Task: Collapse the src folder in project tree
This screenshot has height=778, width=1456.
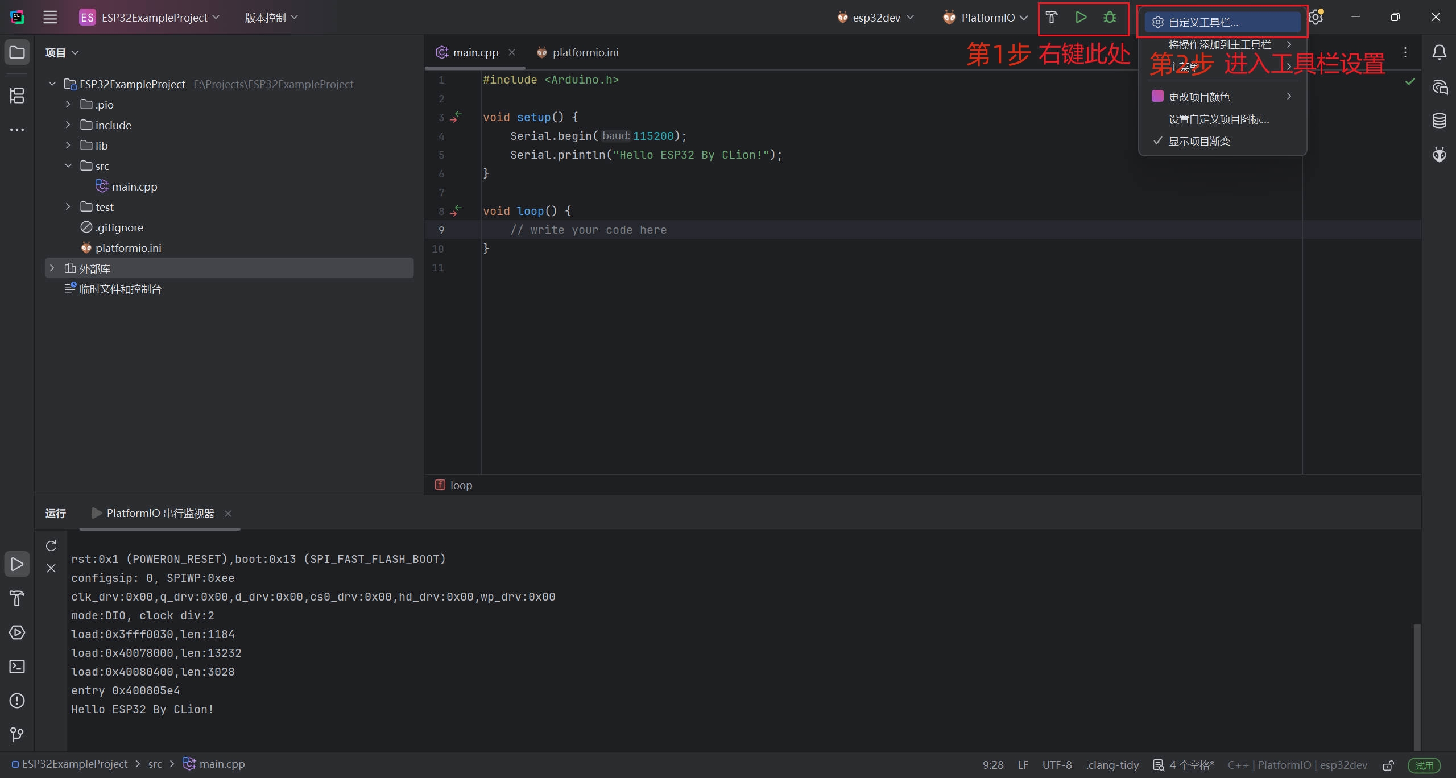Action: (x=68, y=166)
